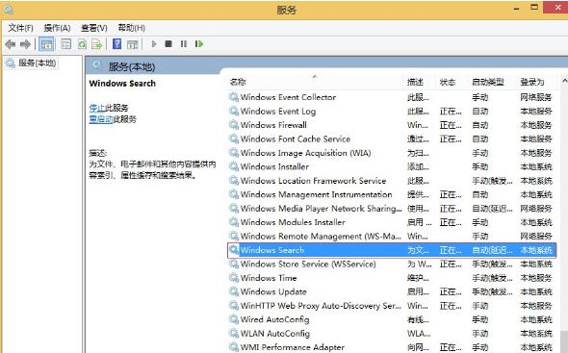Image resolution: width=568 pixels, height=353 pixels.
Task: Click the Back arrow in toolbar
Action: (11, 44)
